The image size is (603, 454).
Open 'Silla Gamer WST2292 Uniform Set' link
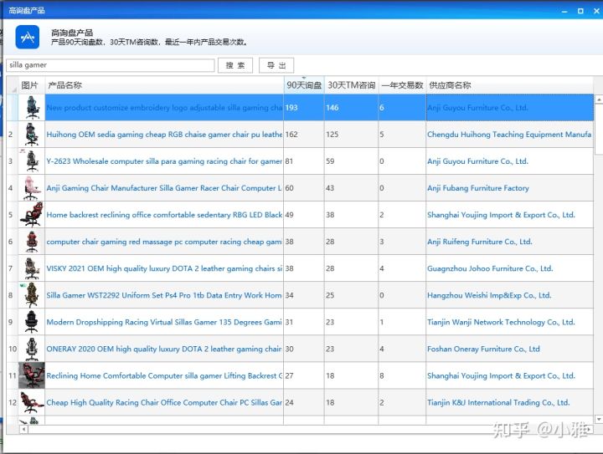[x=164, y=295]
